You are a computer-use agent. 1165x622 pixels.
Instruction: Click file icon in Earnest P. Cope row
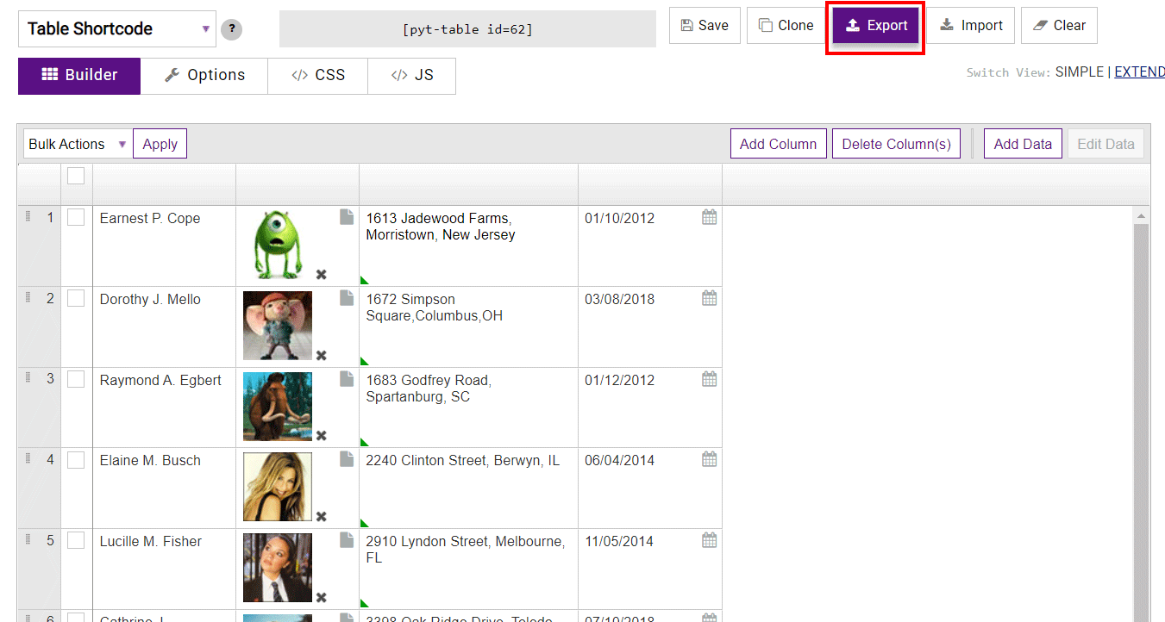[x=347, y=218]
